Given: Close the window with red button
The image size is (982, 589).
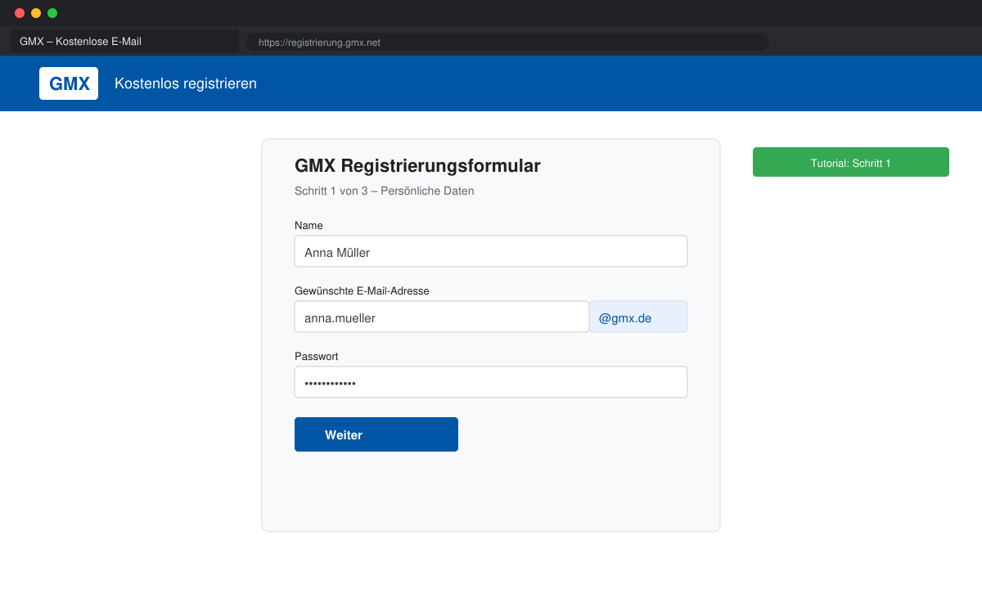Looking at the screenshot, I should pos(20,13).
